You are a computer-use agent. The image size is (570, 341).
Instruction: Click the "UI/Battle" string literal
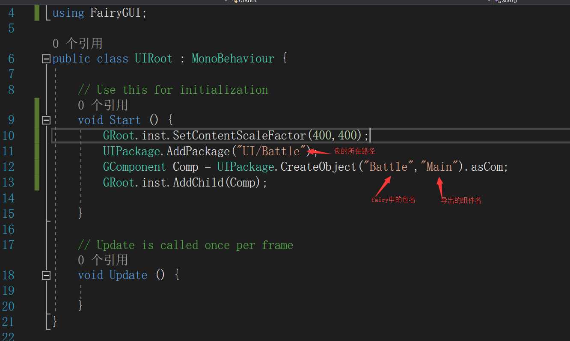[x=271, y=151]
